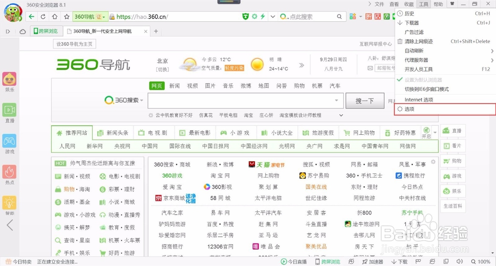Click the 搜一下 search button
Viewport: 496px width, 266px height.
[x=365, y=101]
